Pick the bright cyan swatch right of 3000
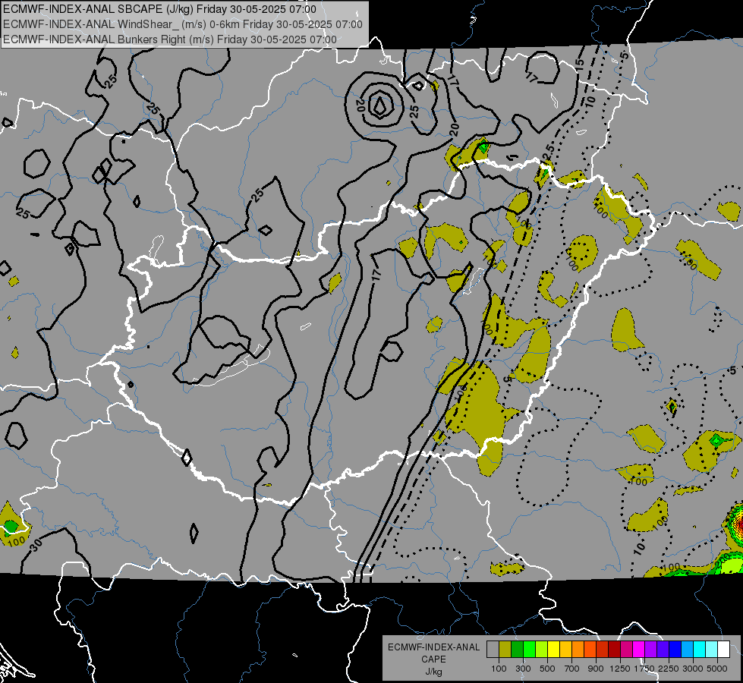 coord(700,650)
